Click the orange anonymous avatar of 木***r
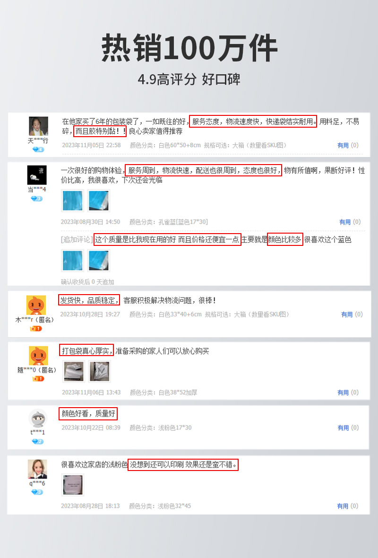 click(36, 305)
